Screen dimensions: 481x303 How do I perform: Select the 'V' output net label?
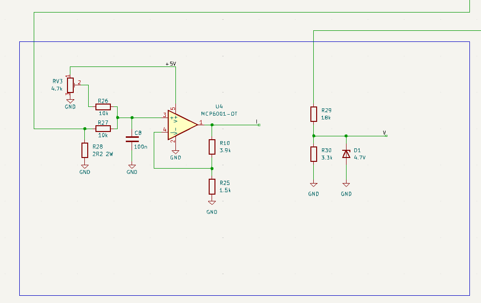click(x=384, y=132)
